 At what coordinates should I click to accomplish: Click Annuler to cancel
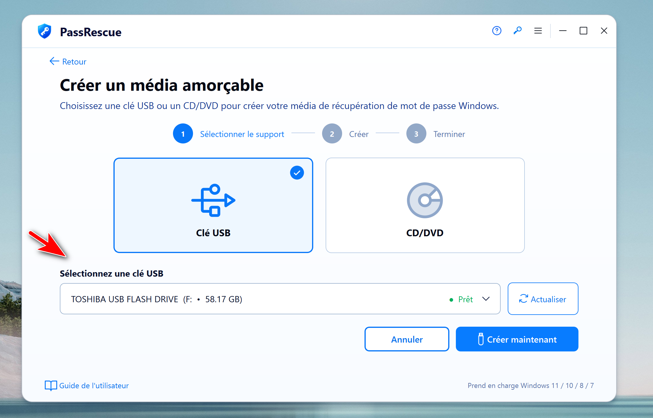click(407, 339)
